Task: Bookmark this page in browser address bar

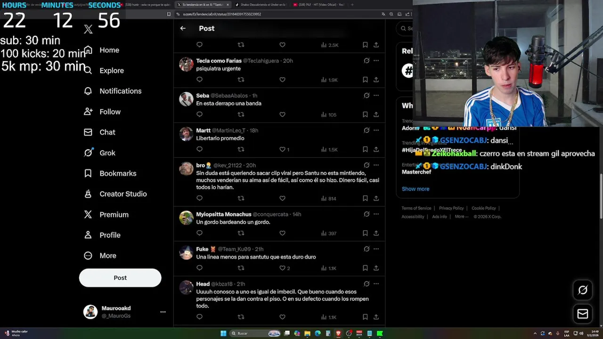Action: 169,14
